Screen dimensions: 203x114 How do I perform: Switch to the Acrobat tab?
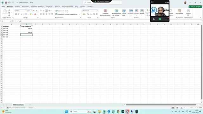(x=90, y=7)
